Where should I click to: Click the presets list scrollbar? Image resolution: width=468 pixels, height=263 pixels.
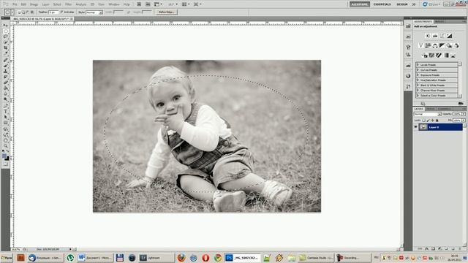coord(460,80)
